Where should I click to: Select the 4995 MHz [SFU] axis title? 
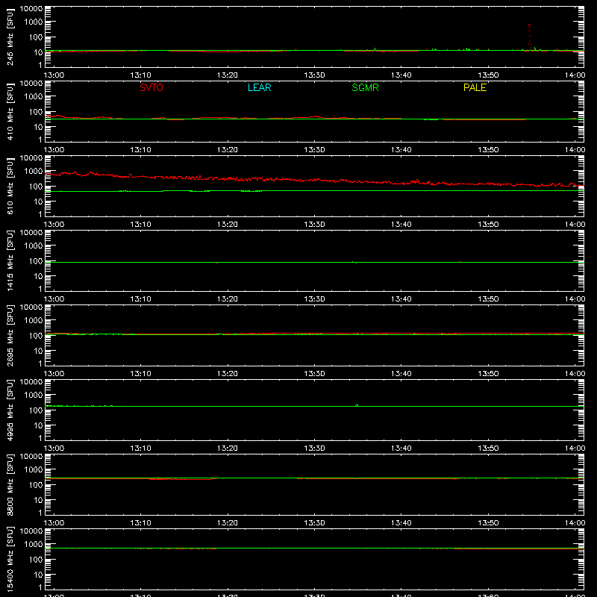click(x=10, y=410)
